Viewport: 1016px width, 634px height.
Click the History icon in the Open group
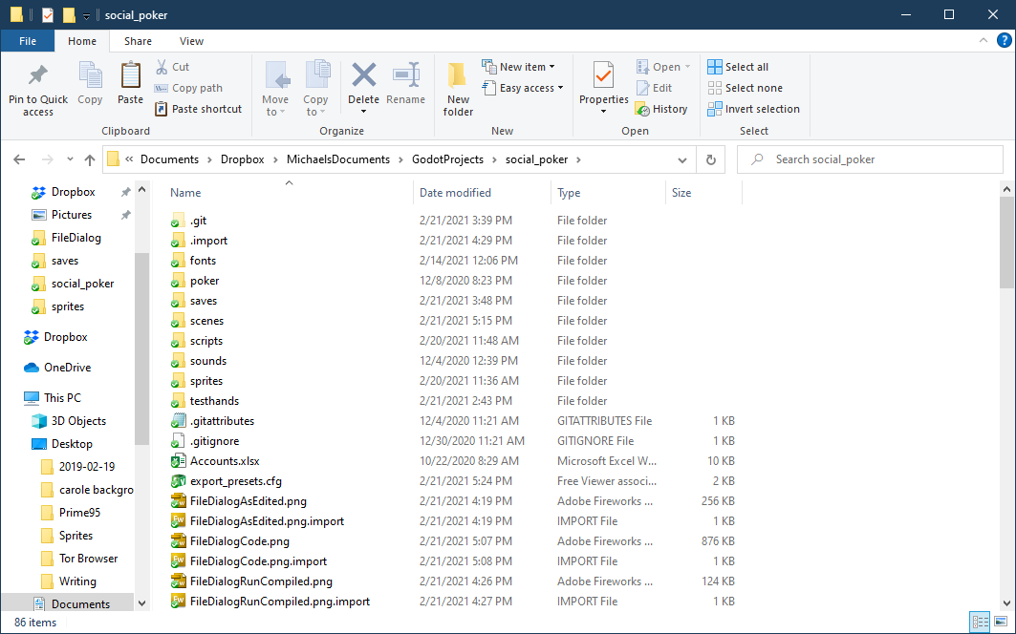(x=662, y=108)
